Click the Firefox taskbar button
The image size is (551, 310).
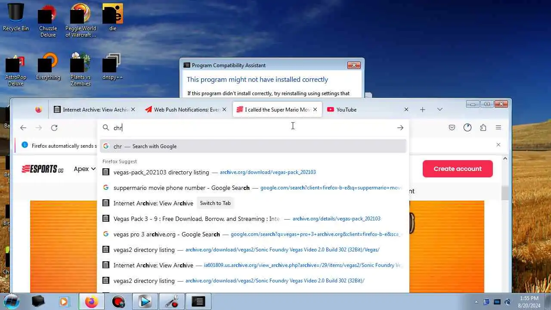(x=91, y=302)
